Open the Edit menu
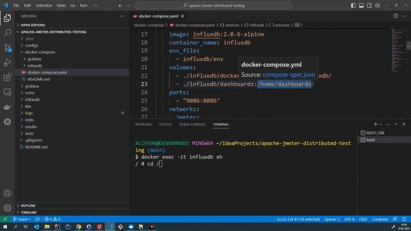Screen dimensions: 411x231 [27, 6]
